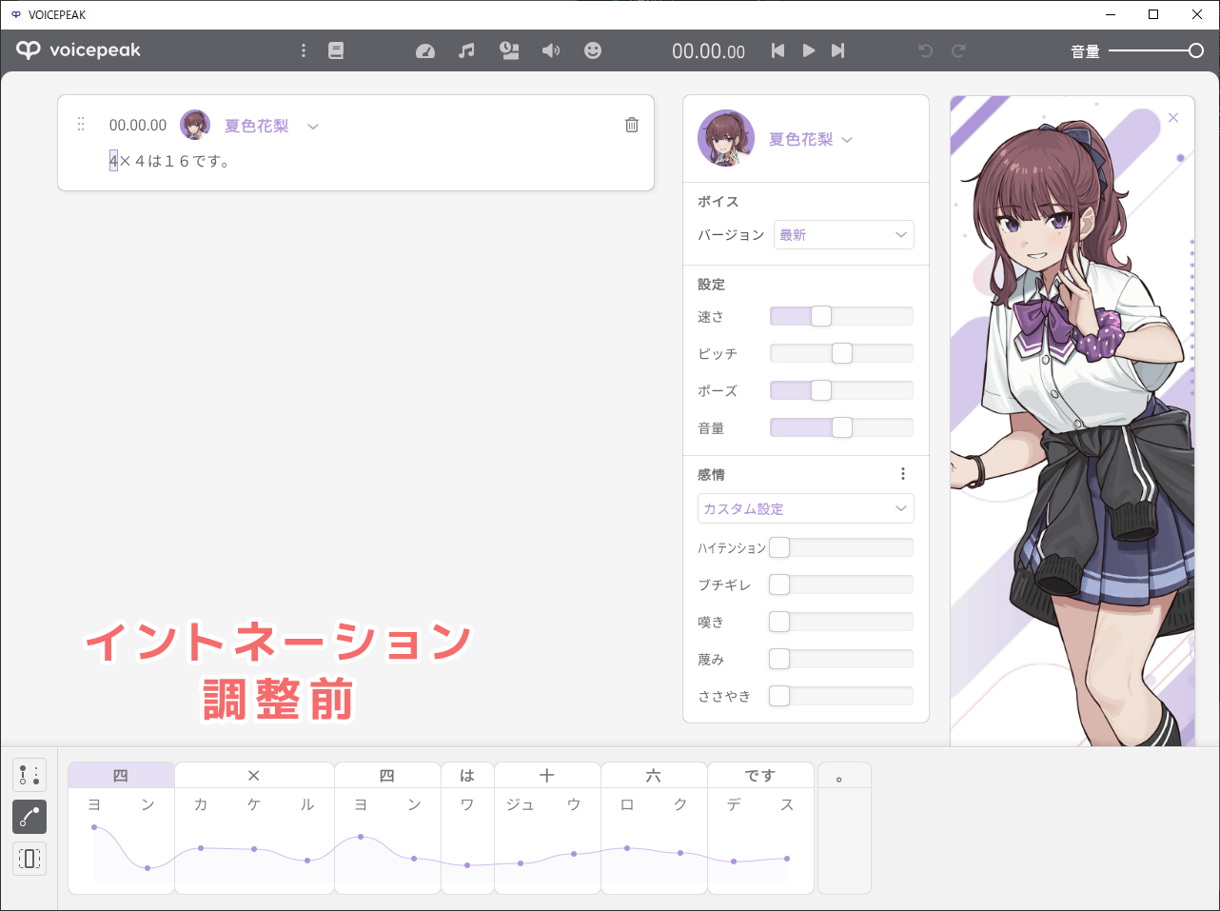The height and width of the screenshot is (911, 1220).
Task: Click the intonation point under ス
Action: pyautogui.click(x=787, y=859)
